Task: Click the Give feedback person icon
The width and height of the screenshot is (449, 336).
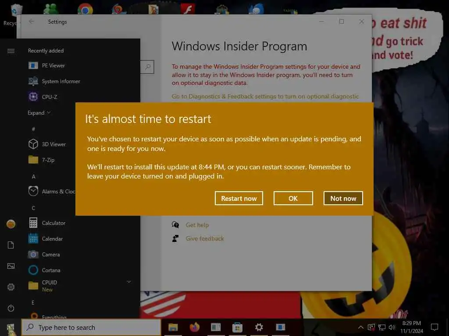Action: tap(175, 238)
